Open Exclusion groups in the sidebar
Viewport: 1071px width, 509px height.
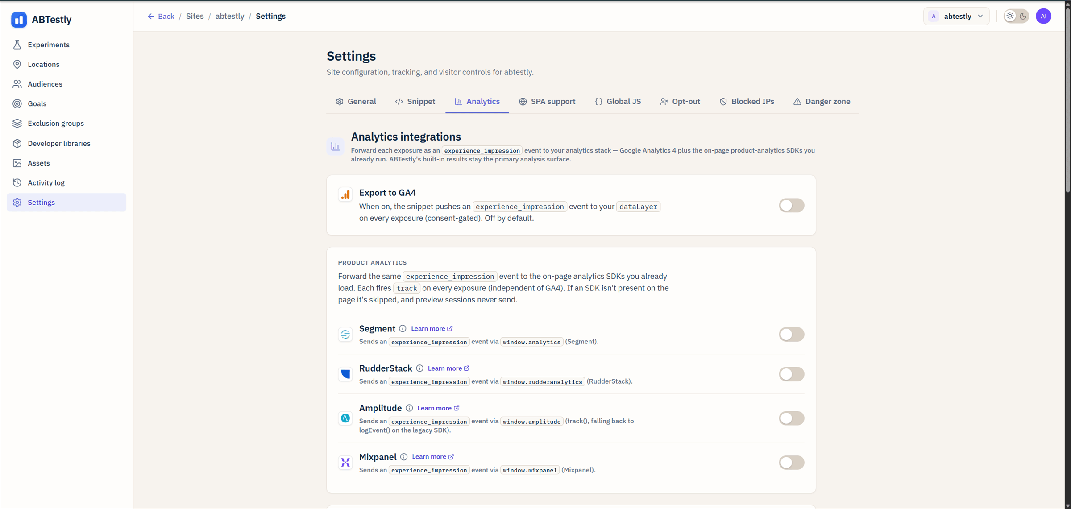pyautogui.click(x=66, y=123)
